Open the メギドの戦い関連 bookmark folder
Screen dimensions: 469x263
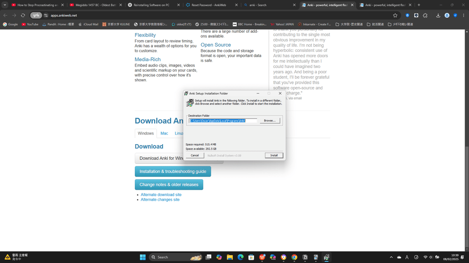400,24
